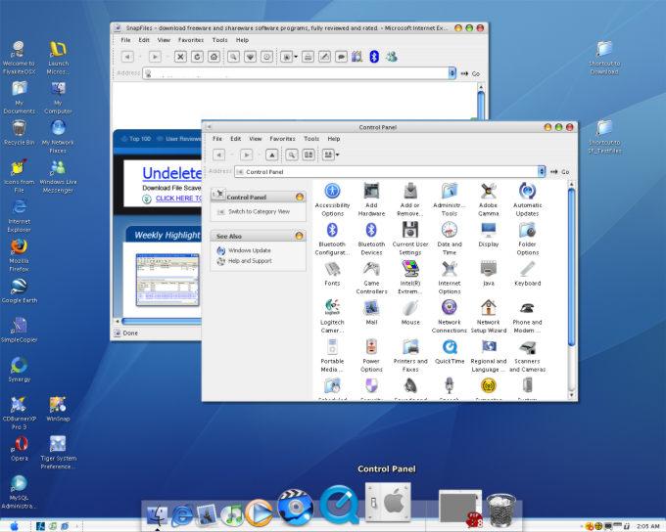Viewport: 666px width, 532px height.
Task: Open Control Panel address bar dropdown
Action: tap(541, 171)
